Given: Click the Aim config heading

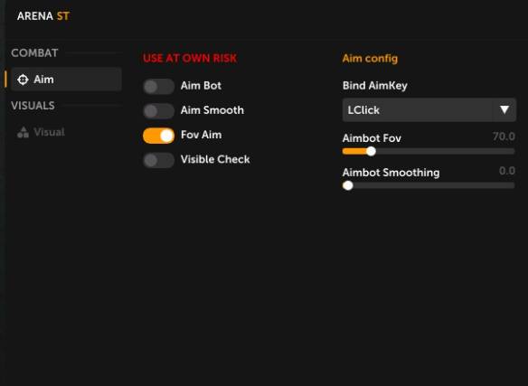Looking at the screenshot, I should coord(370,58).
